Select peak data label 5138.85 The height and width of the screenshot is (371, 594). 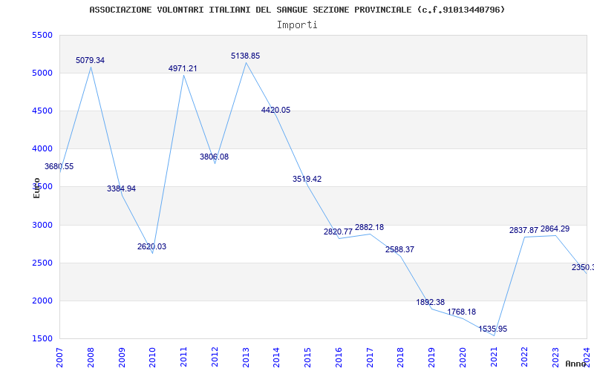(246, 56)
